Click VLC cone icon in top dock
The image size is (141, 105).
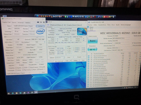(x=52, y=17)
